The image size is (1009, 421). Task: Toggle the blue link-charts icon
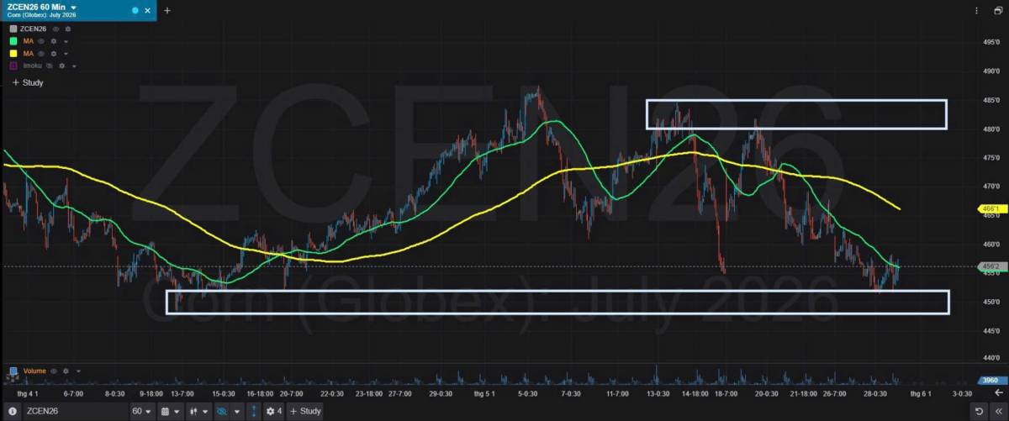(x=222, y=411)
